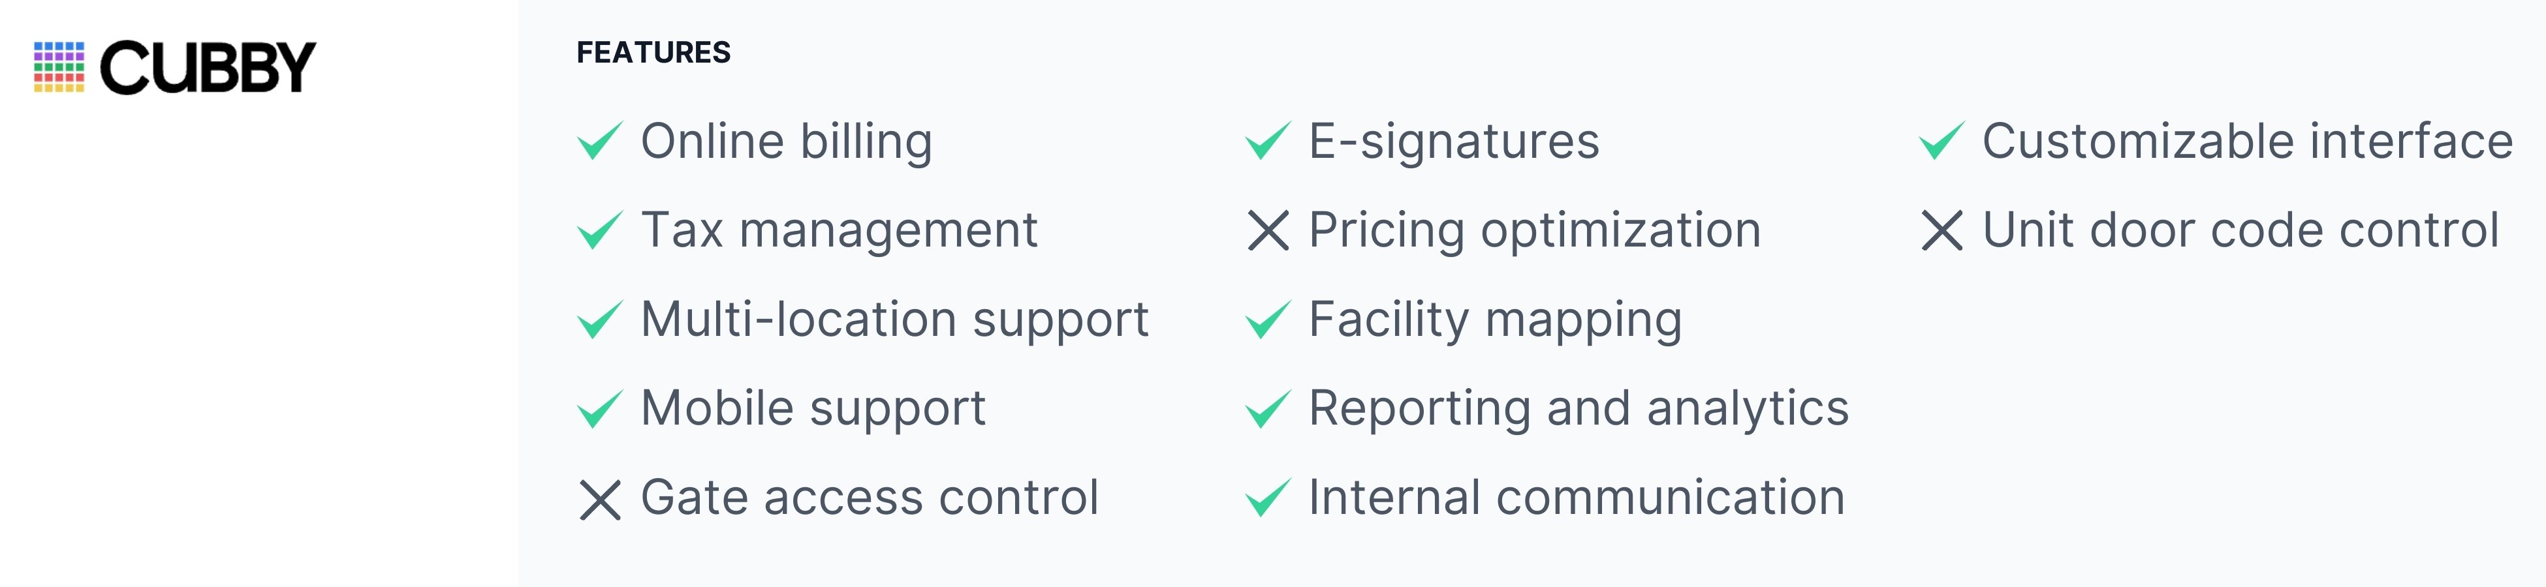Click the FEATURES heading
2546x587 pixels.
(x=653, y=52)
